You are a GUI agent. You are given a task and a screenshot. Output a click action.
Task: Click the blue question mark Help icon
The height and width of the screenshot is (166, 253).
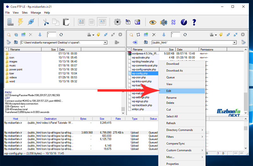pos(194,22)
